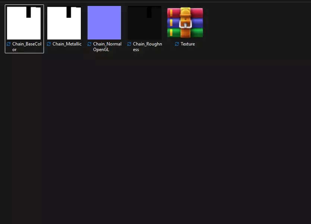Select the Chain_Metallic texture thumbnail
The width and height of the screenshot is (311, 224).
pos(64,23)
